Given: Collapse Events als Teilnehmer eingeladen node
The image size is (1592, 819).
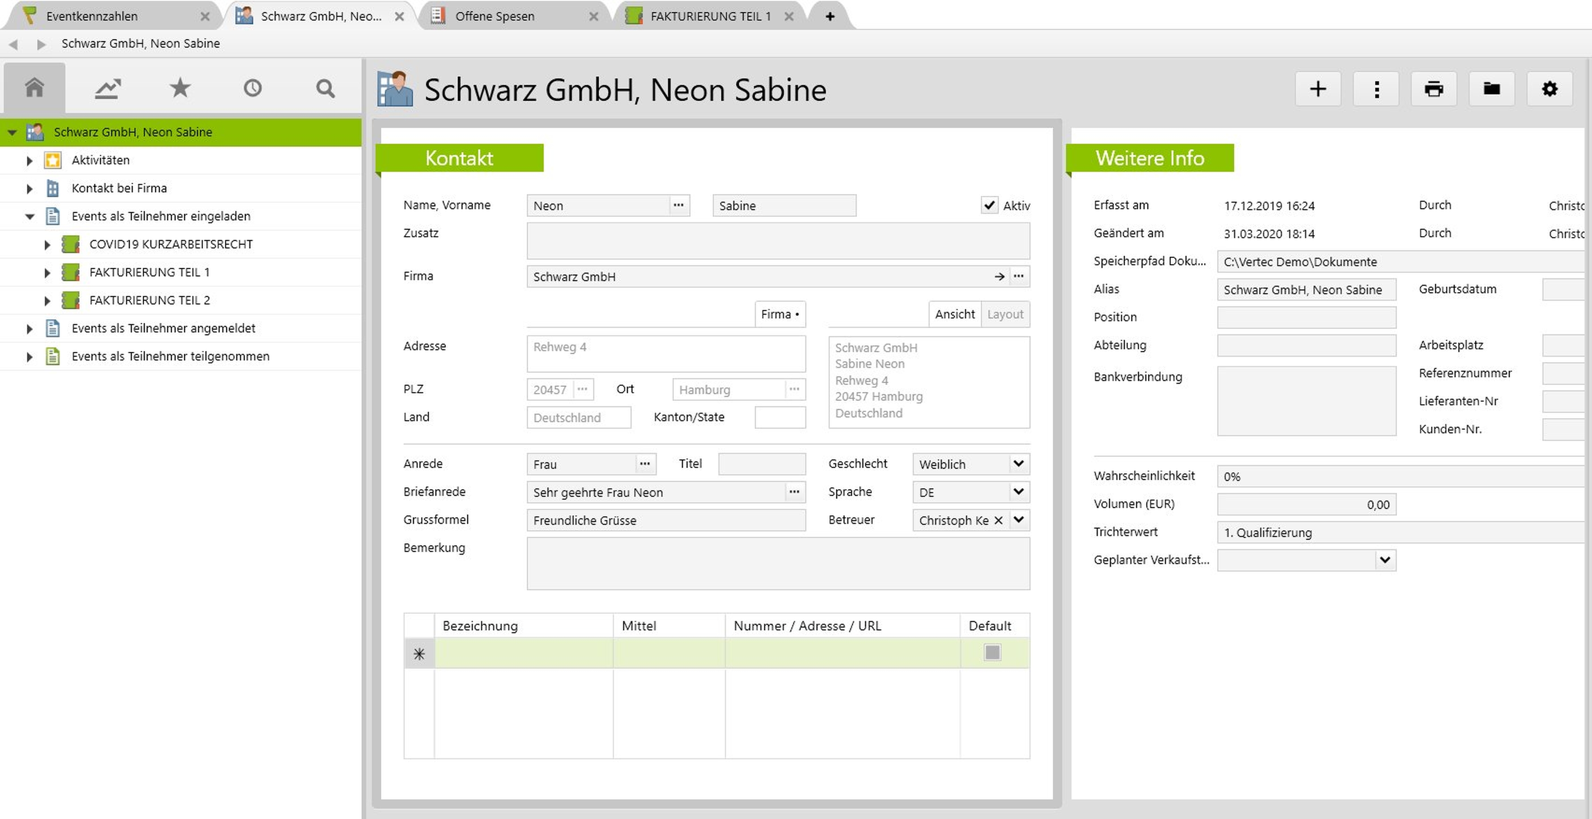Looking at the screenshot, I should (x=29, y=216).
